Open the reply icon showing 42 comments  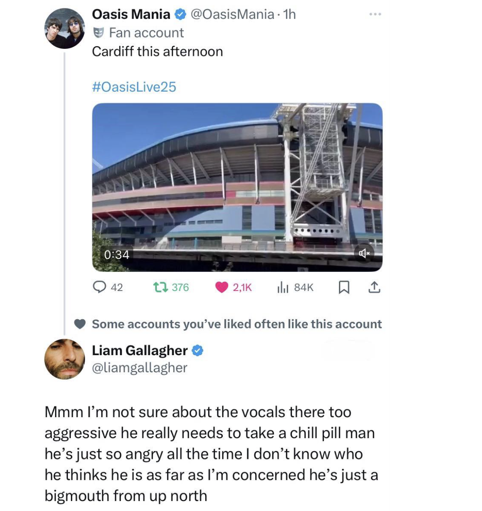pos(100,287)
